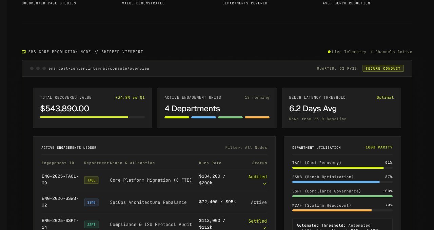The height and width of the screenshot is (230, 434).
Task: Select engagement ENG-2026-SSWB-02
Action: [x=60, y=202]
